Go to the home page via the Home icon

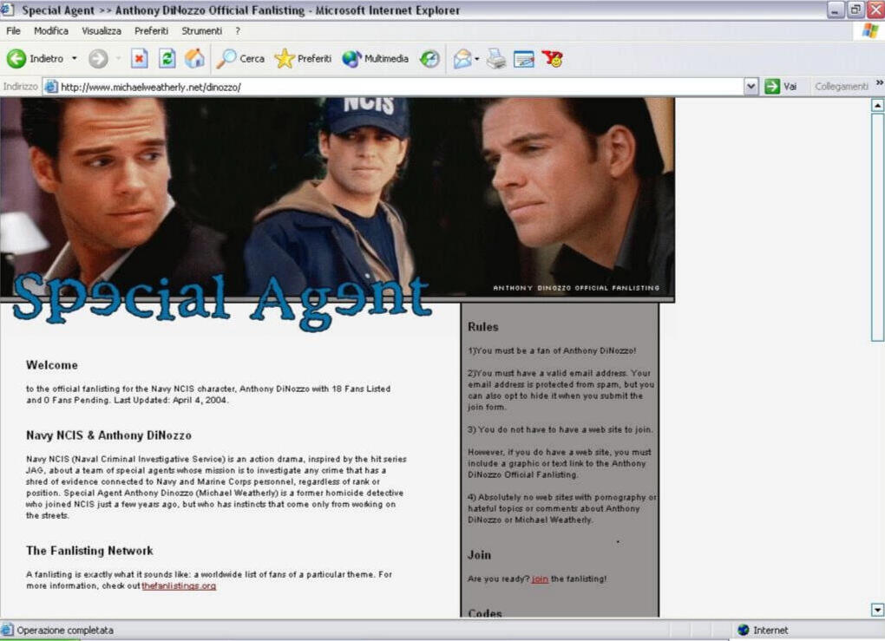pos(194,58)
